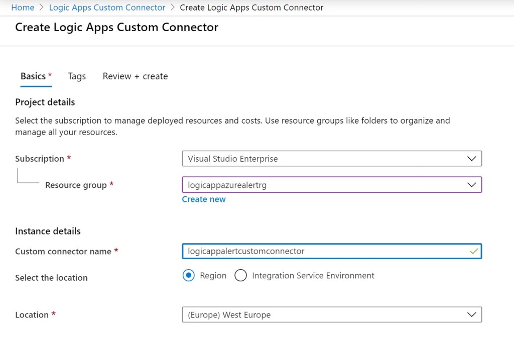Click the Subscription dropdown chevron icon
The height and width of the screenshot is (337, 514).
471,158
